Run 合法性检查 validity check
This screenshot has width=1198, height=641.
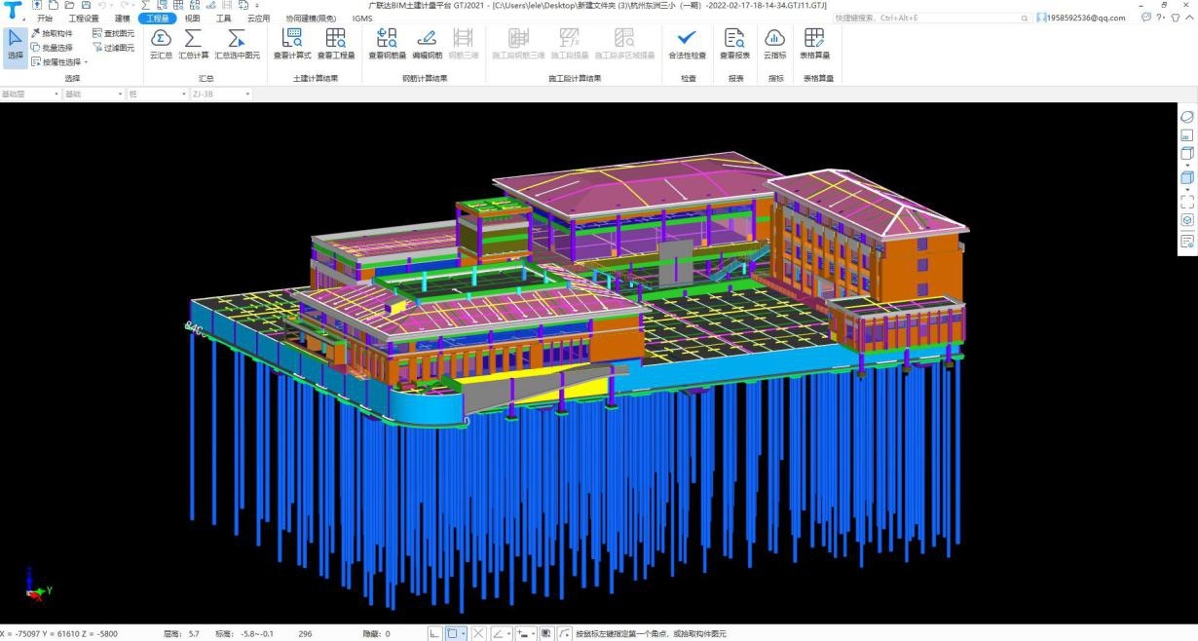(x=687, y=43)
